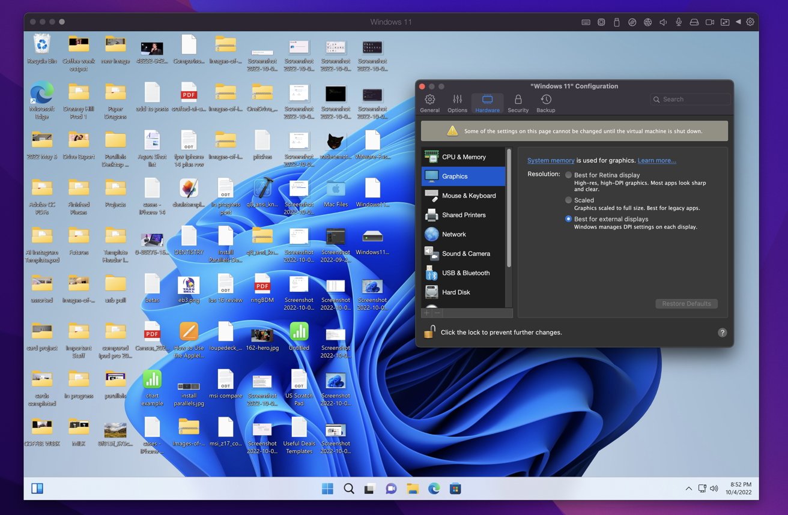Select the 162-hero.jpg thumbnail
This screenshot has height=515, width=788.
pyautogui.click(x=262, y=339)
